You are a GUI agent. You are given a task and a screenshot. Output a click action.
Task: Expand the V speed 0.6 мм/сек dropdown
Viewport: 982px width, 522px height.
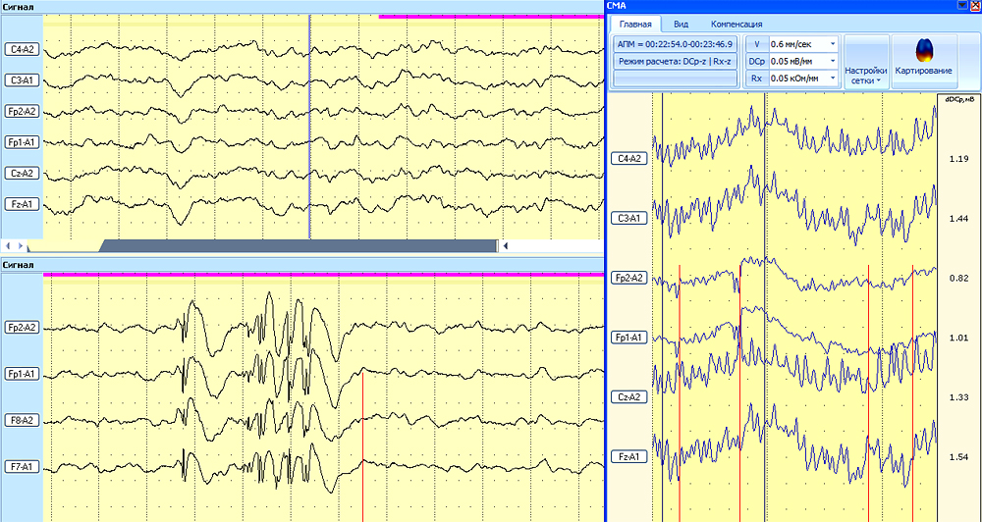pos(833,44)
